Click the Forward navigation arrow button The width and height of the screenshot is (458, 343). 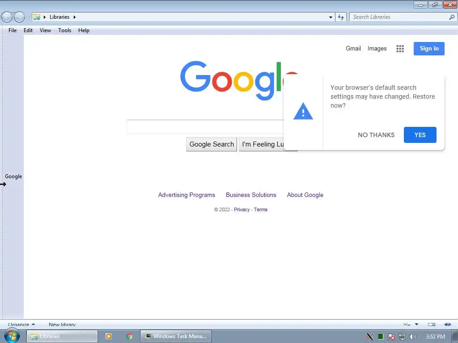coord(19,17)
